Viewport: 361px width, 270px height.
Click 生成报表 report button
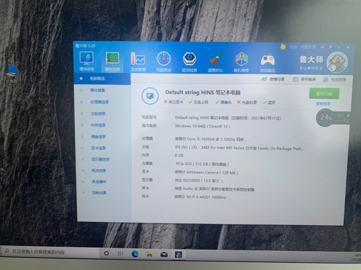(335, 80)
